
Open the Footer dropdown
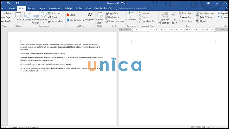[144, 17]
